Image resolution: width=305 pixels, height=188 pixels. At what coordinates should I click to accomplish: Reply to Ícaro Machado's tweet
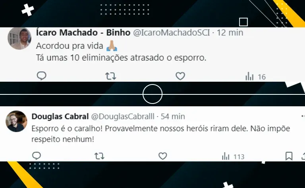click(x=42, y=76)
